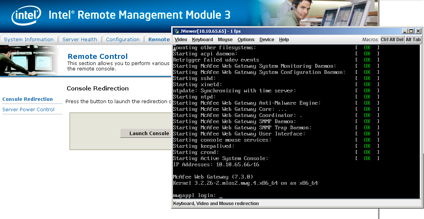Click the Remote Control banner thumbnail image

(x=29, y=60)
